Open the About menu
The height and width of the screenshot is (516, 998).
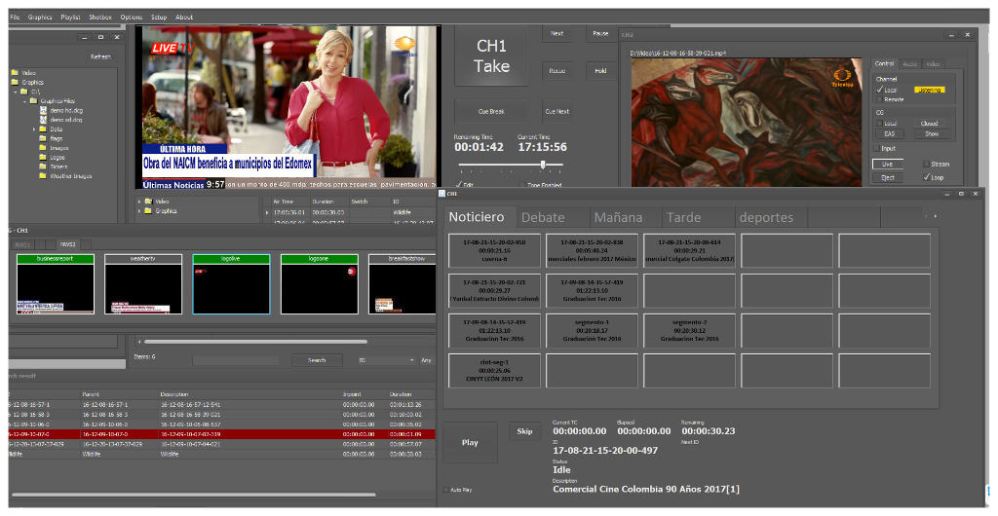click(x=184, y=18)
